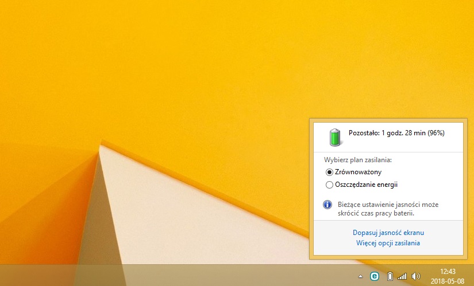Open the volume speaker tray icon
474x286 pixels.
coord(416,276)
